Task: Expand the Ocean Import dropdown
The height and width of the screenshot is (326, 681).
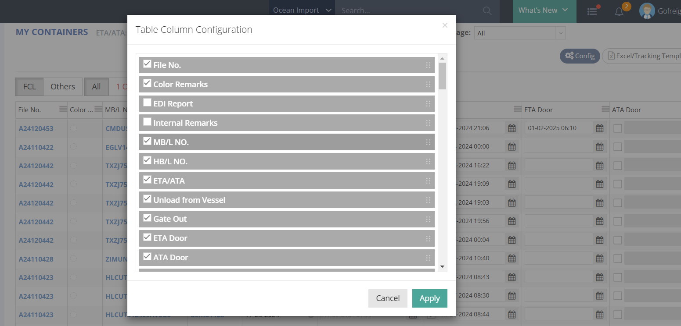Action: pos(302,11)
